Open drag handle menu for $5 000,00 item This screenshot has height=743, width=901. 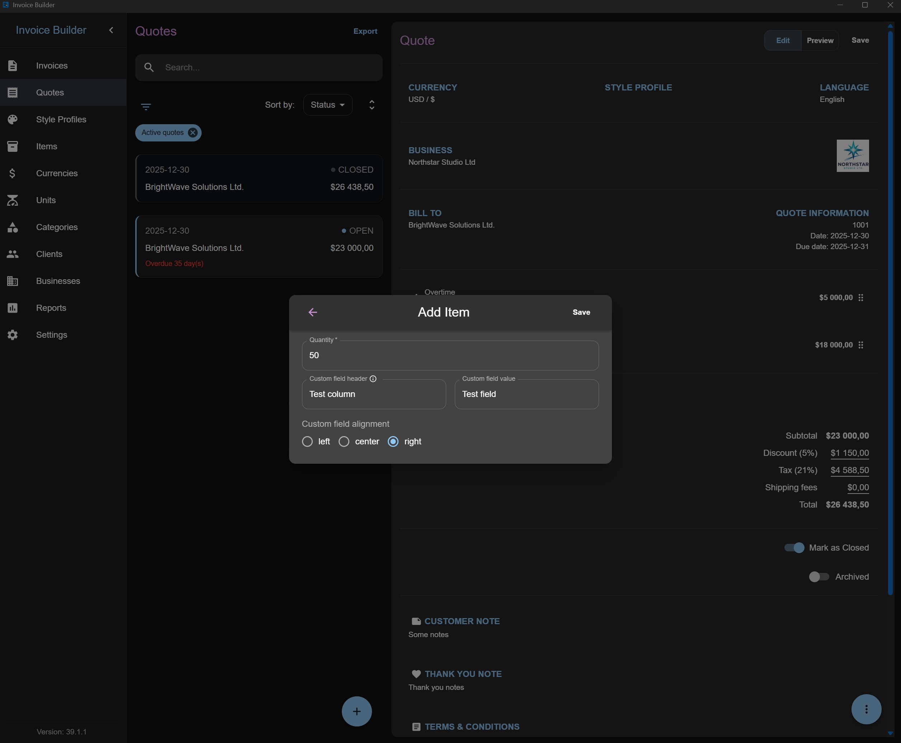861,298
